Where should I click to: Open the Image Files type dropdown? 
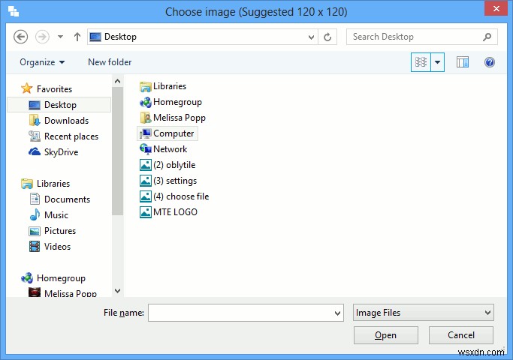point(424,313)
